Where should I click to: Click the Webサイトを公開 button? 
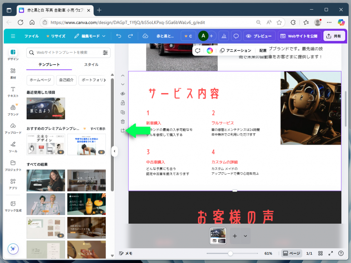coord(300,36)
